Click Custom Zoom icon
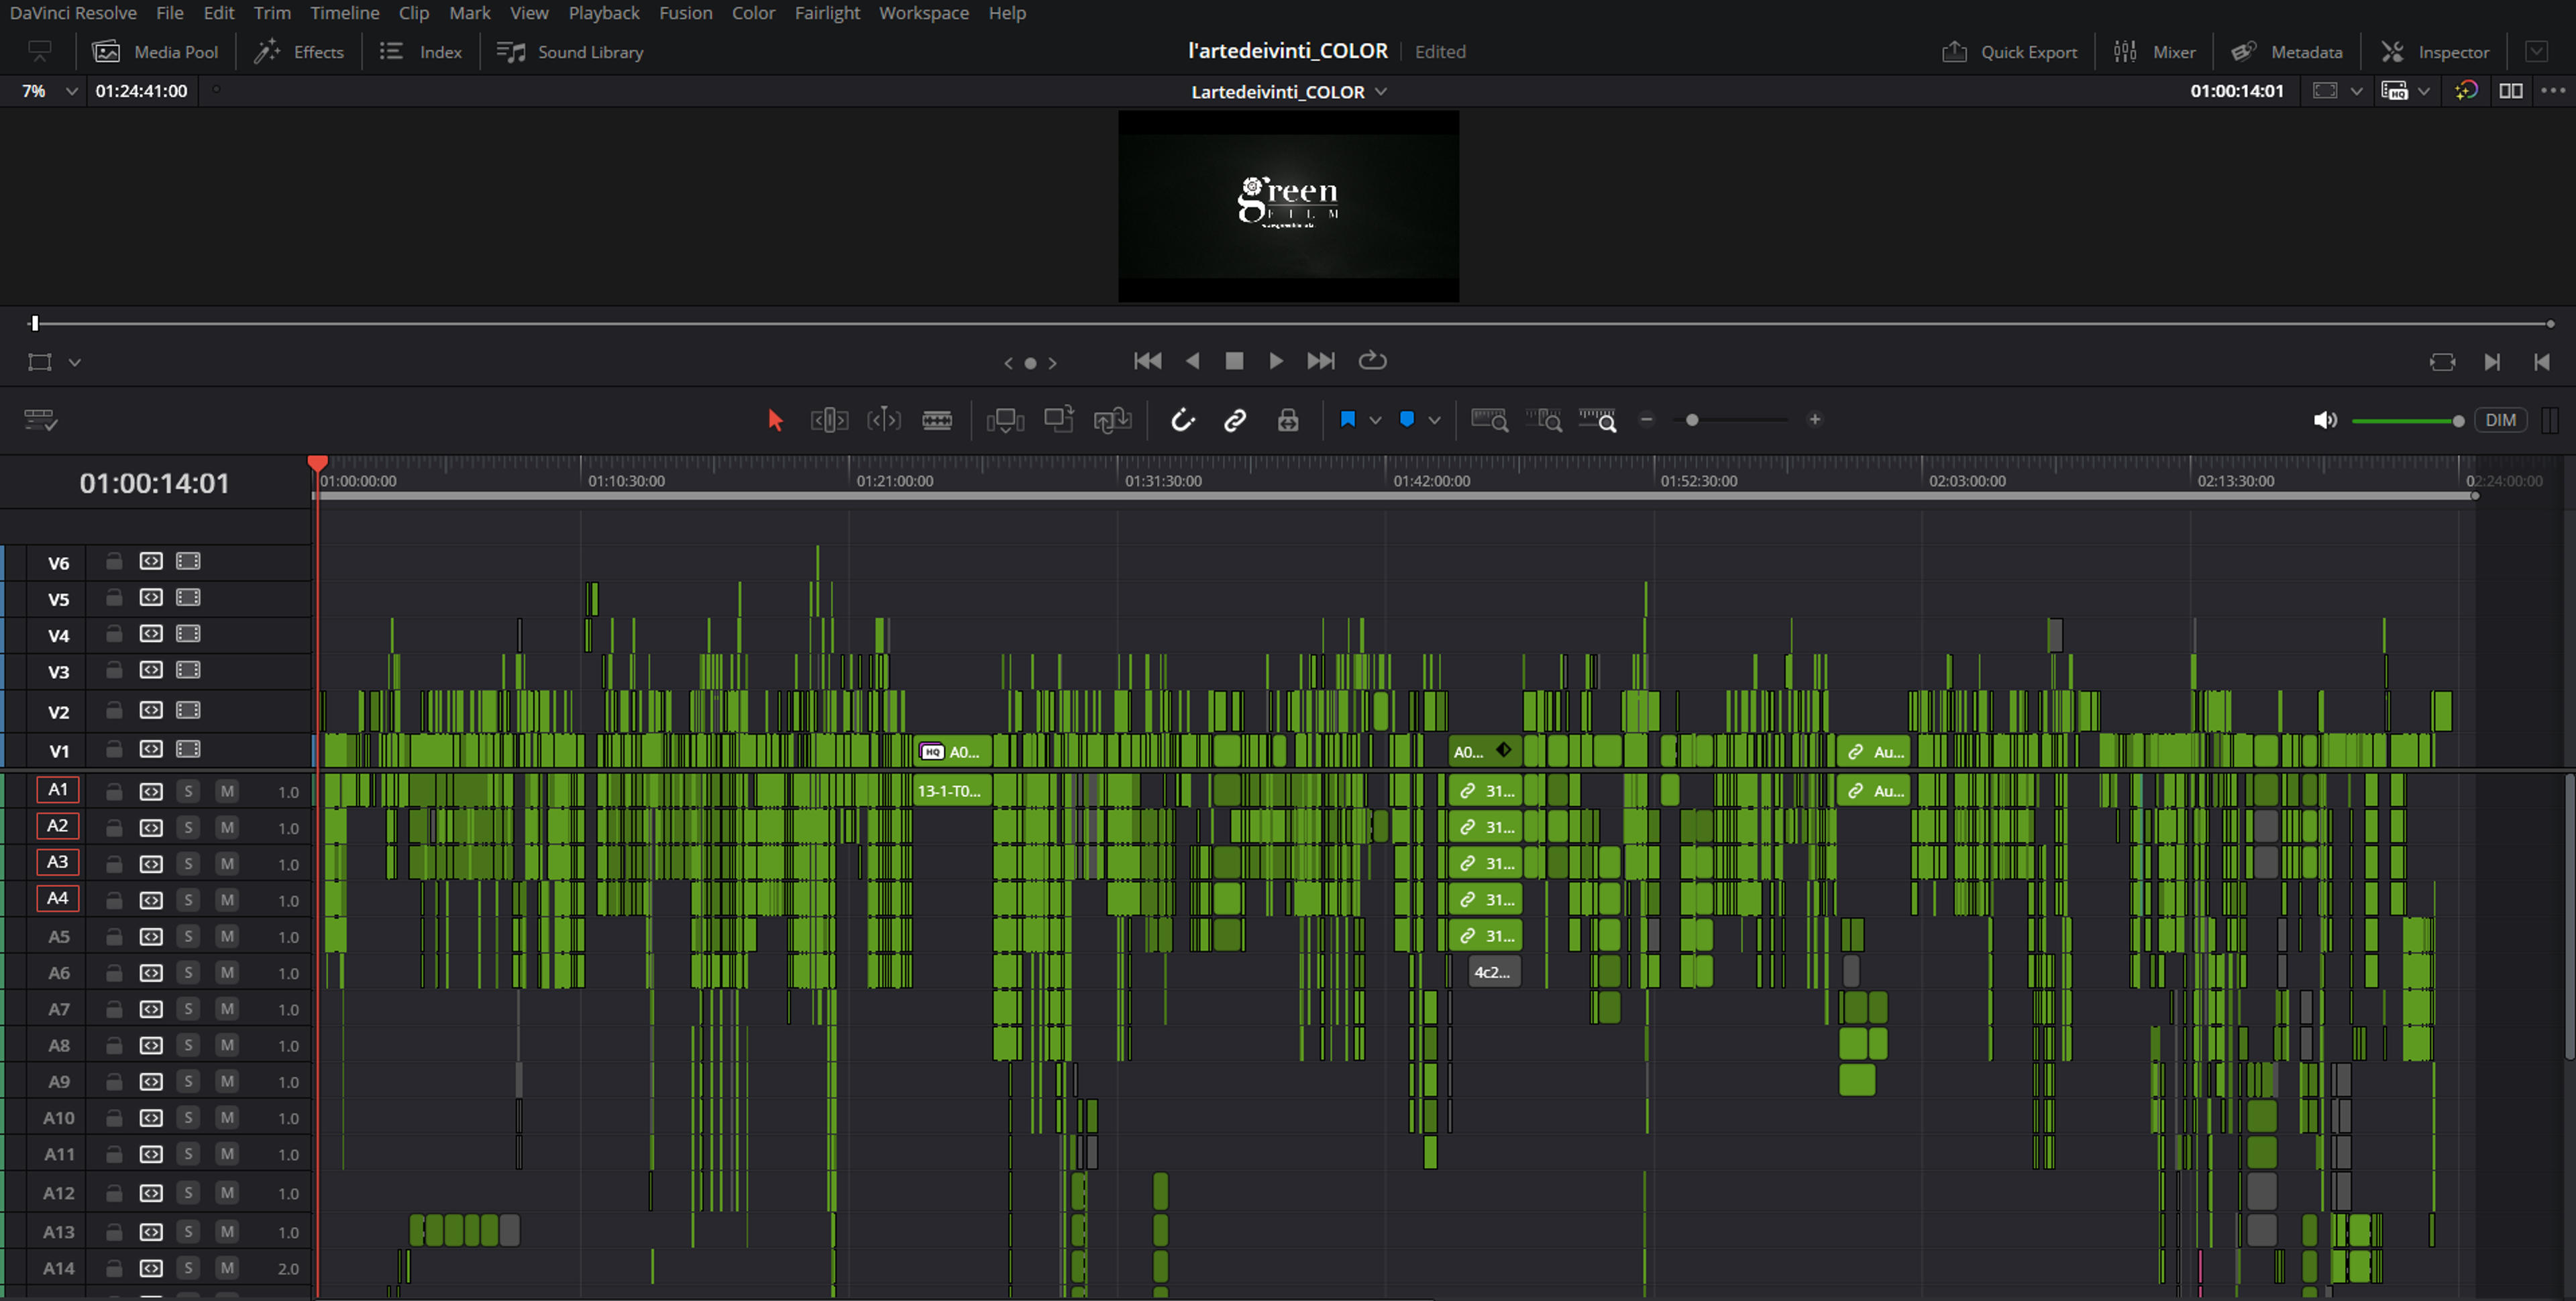2576x1301 pixels. click(x=1597, y=420)
